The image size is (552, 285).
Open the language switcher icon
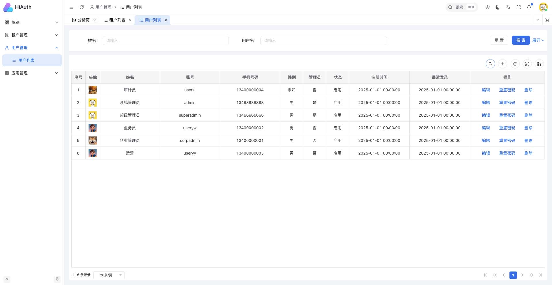coord(508,7)
